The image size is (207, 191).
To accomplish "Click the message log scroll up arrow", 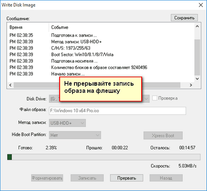I will point(197,26).
